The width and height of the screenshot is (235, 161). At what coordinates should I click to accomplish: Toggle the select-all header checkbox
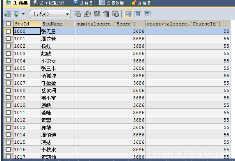8,24
